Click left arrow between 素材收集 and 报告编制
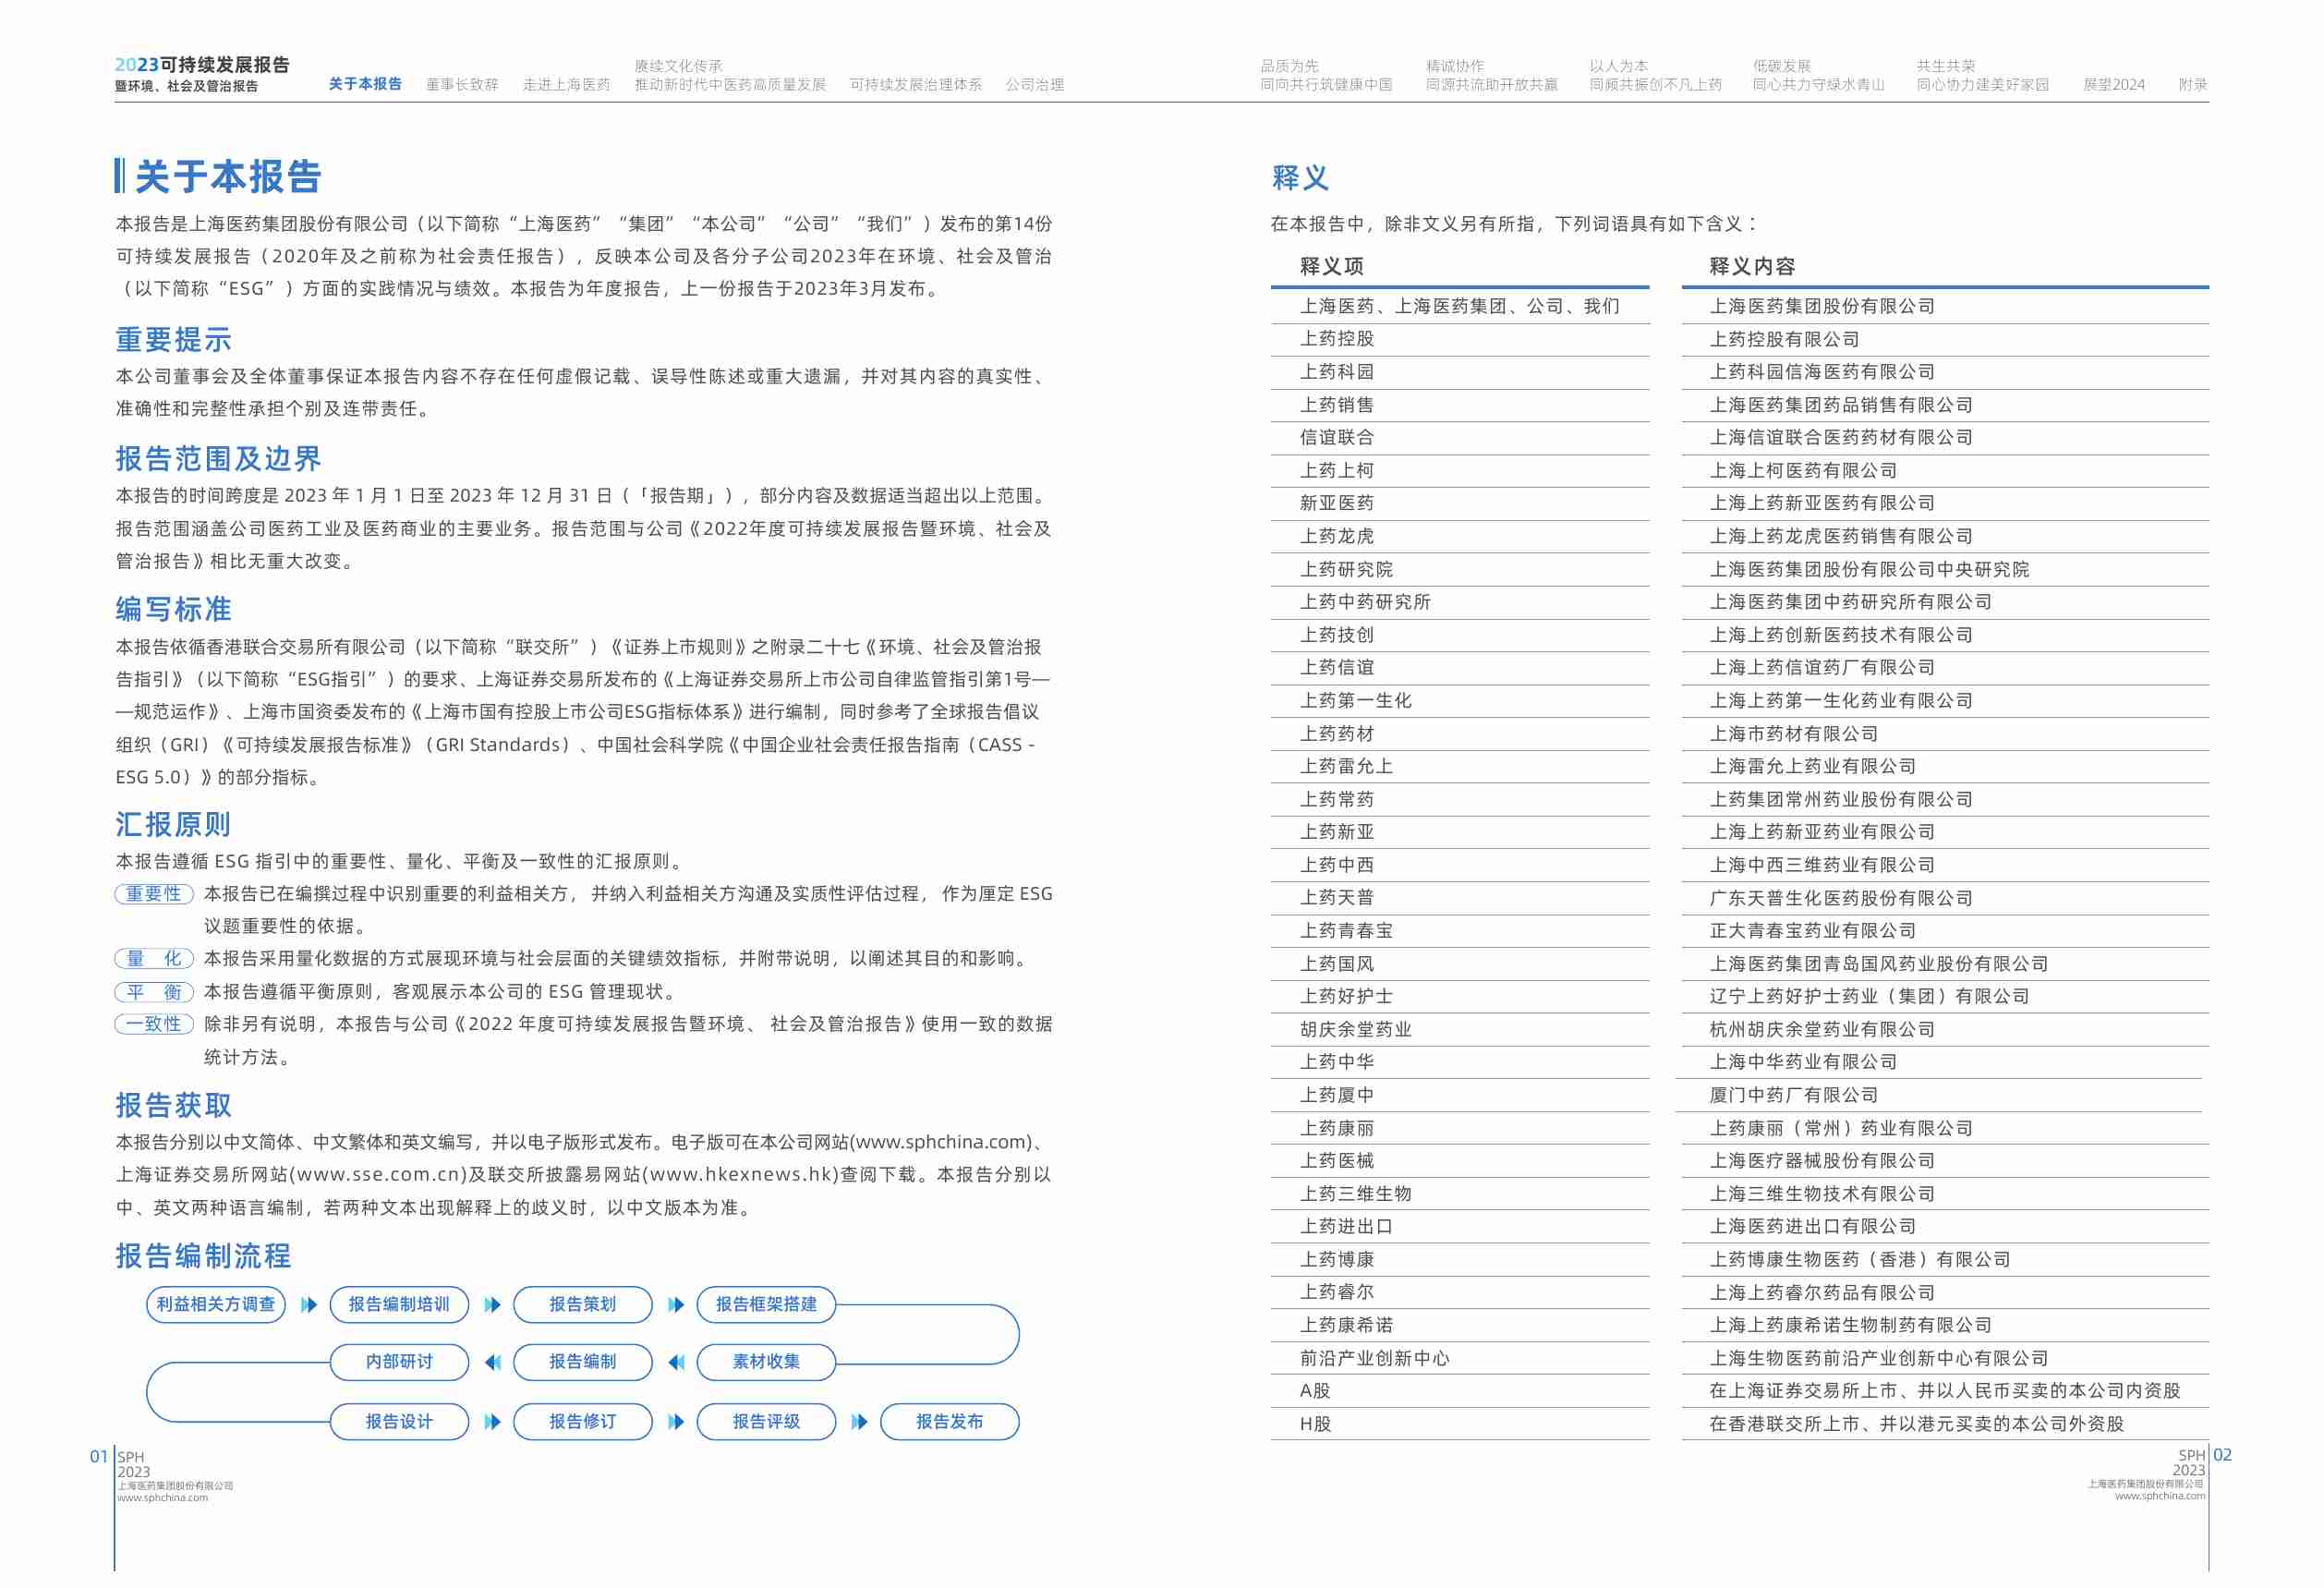The image size is (2324, 1588). [676, 1362]
